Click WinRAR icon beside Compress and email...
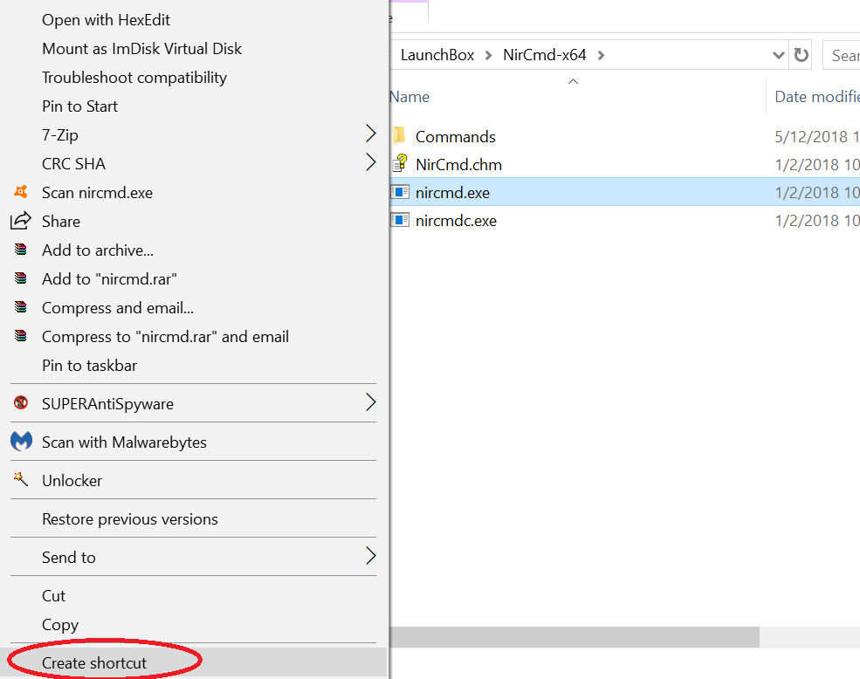The height and width of the screenshot is (679, 860). [x=21, y=307]
